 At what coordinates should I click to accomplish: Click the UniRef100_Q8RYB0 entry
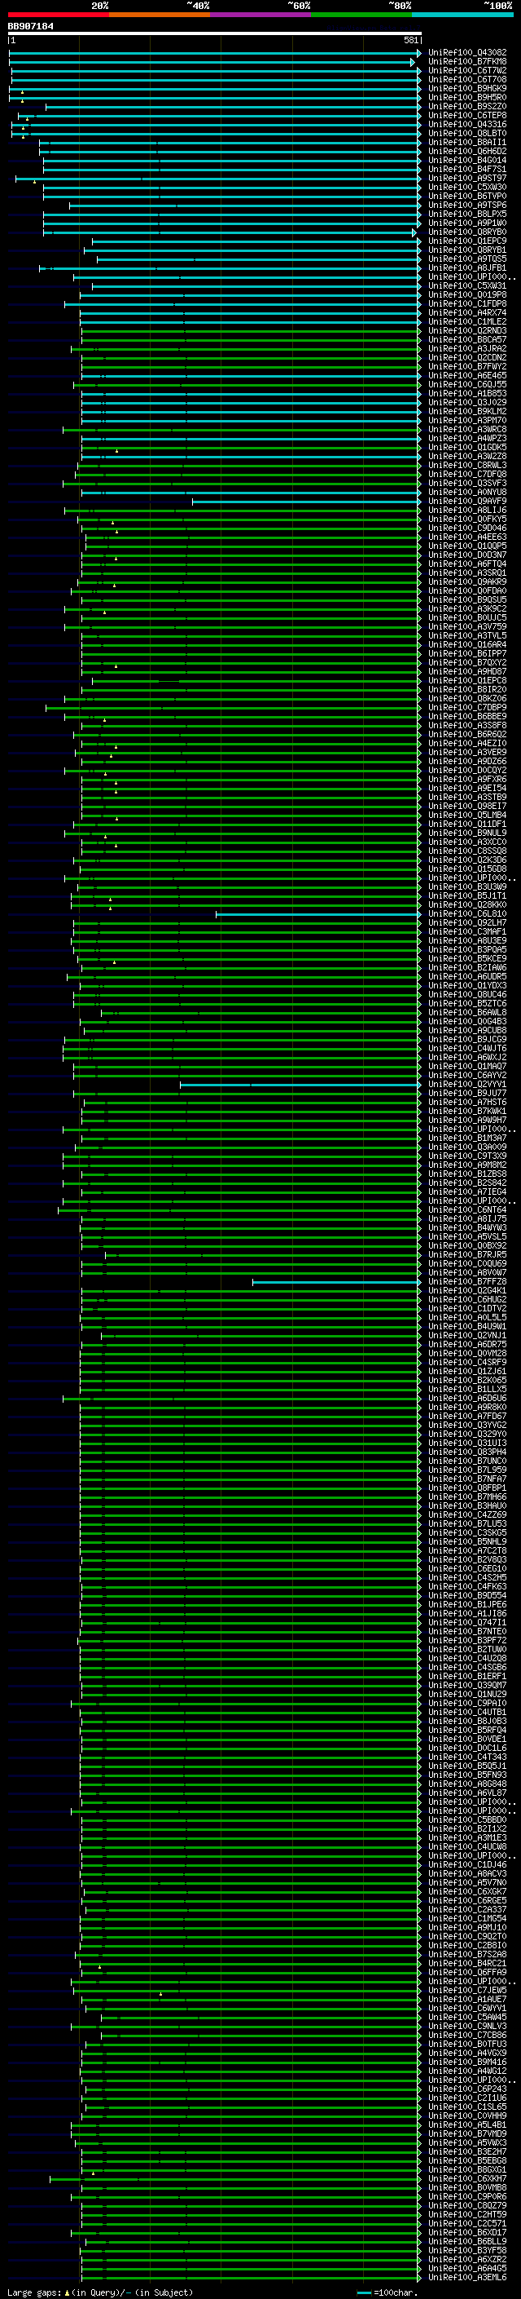coord(467,232)
